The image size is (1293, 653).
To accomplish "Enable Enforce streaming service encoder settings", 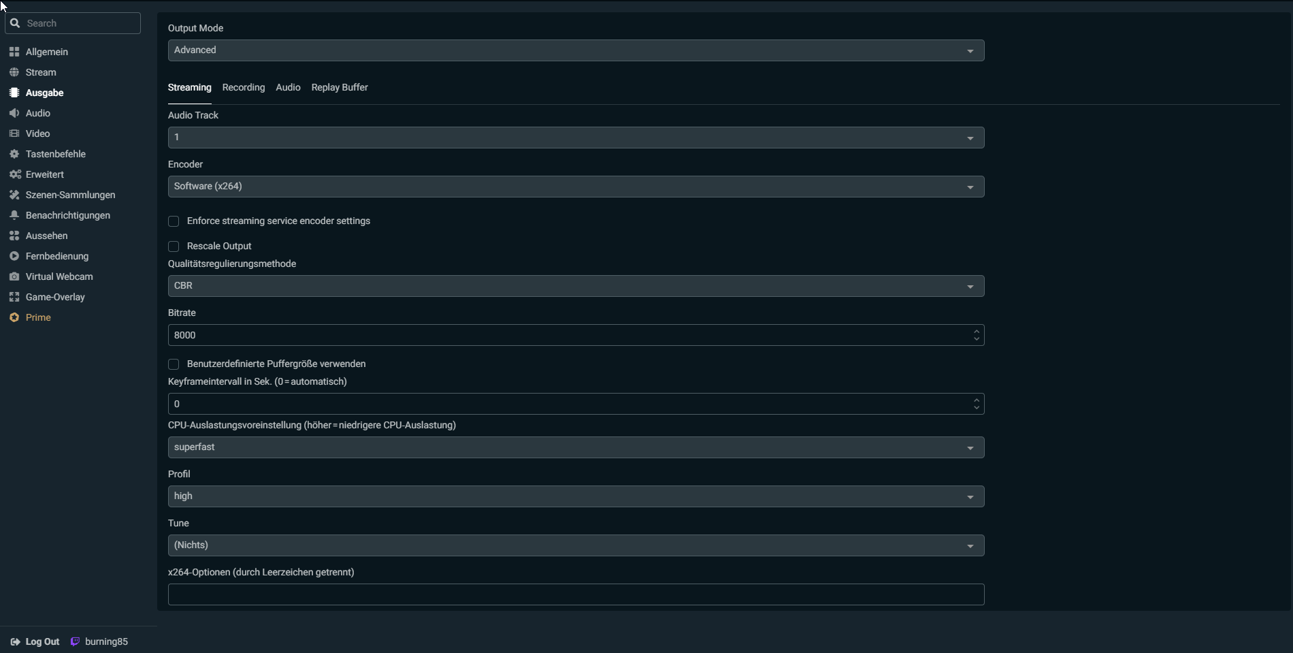I will [x=174, y=221].
